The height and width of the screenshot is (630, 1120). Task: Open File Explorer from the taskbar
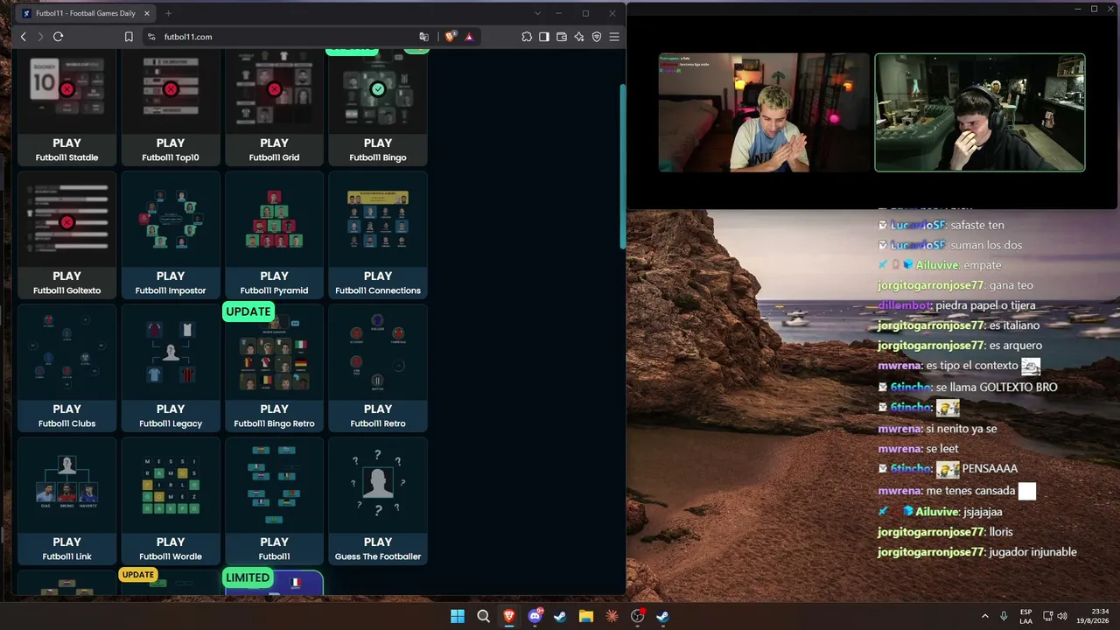tap(586, 616)
